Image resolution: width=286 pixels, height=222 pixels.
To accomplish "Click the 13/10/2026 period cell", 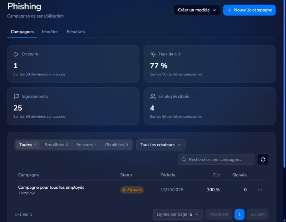I will click(172, 190).
